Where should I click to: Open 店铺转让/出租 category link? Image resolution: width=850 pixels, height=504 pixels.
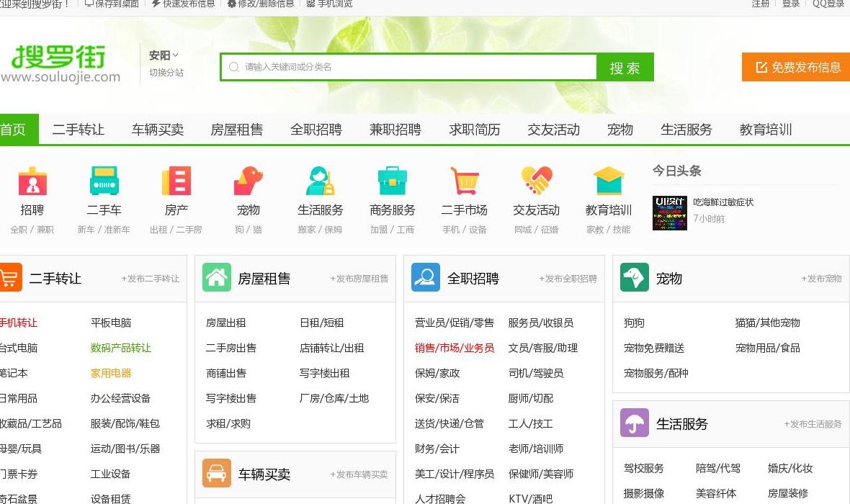332,348
